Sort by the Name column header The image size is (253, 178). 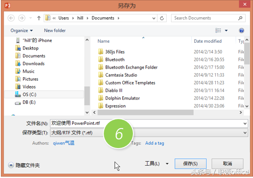pyautogui.click(x=104, y=41)
